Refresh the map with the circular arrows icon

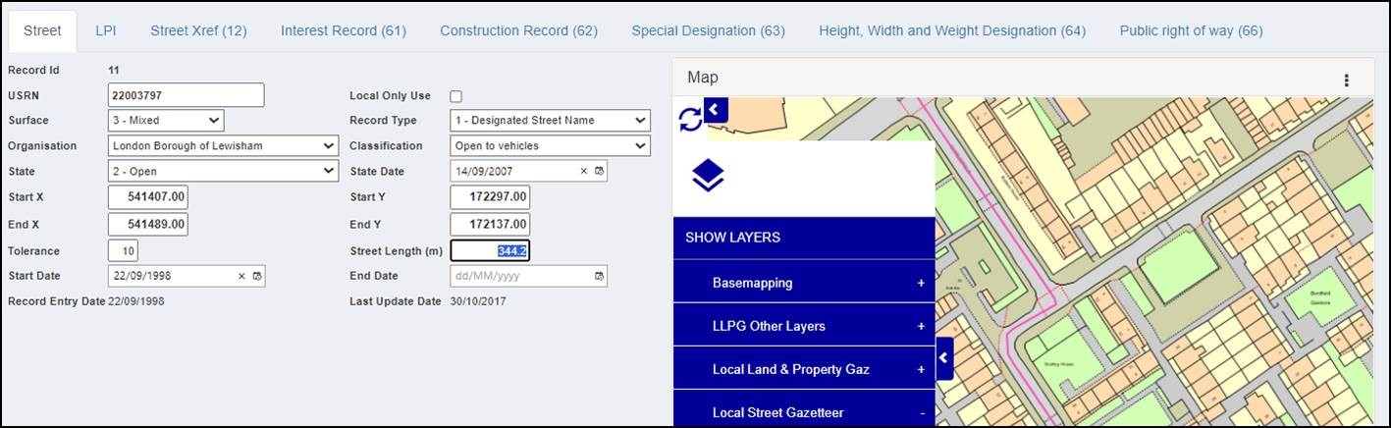(x=690, y=119)
